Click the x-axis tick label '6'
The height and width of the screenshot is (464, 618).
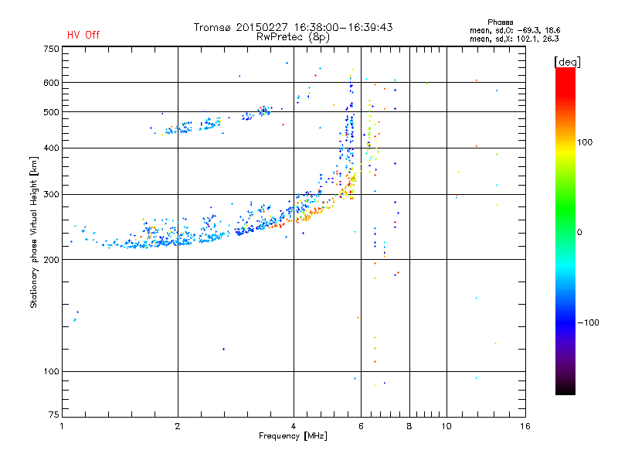pyautogui.click(x=361, y=426)
